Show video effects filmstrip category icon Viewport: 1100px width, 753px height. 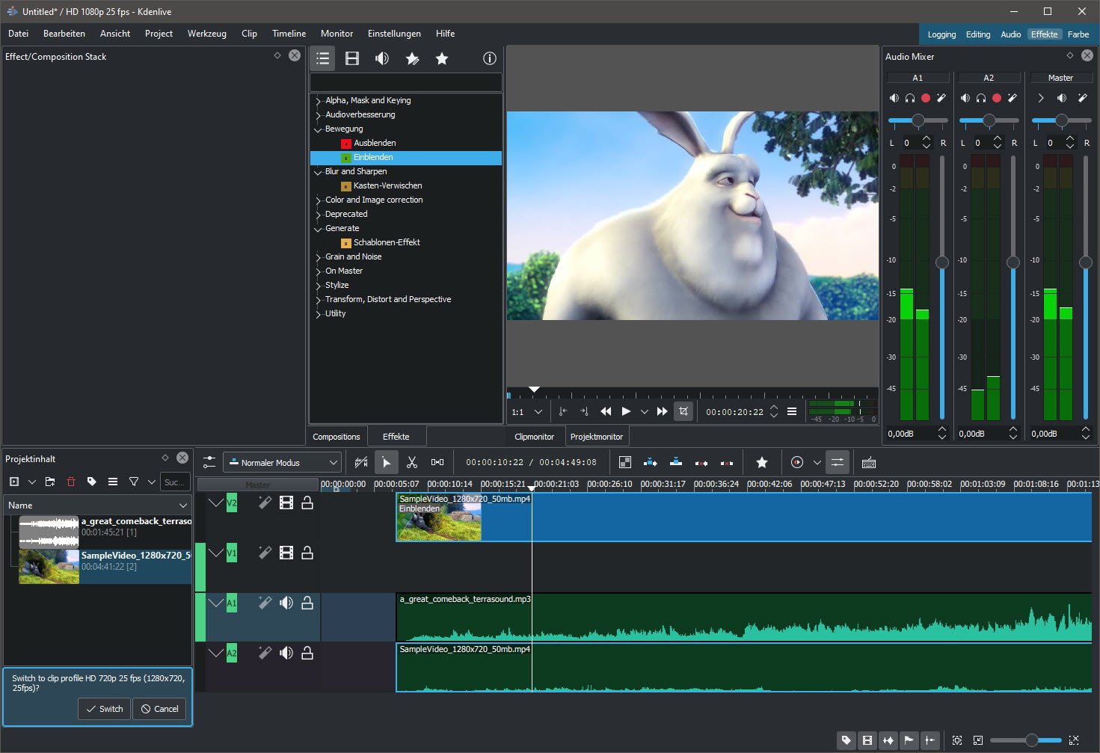point(352,58)
